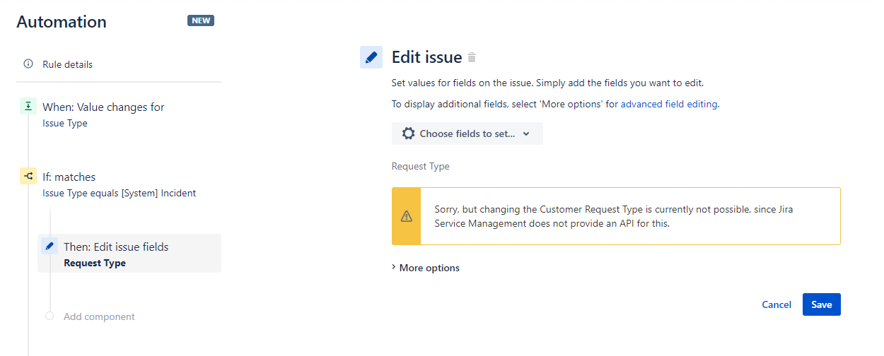Expand More options
The height and width of the screenshot is (356, 884).
coord(426,268)
